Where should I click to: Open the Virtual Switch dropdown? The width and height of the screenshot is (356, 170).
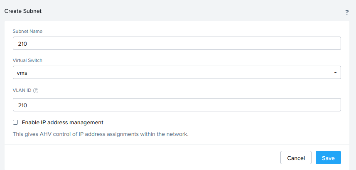177,72
